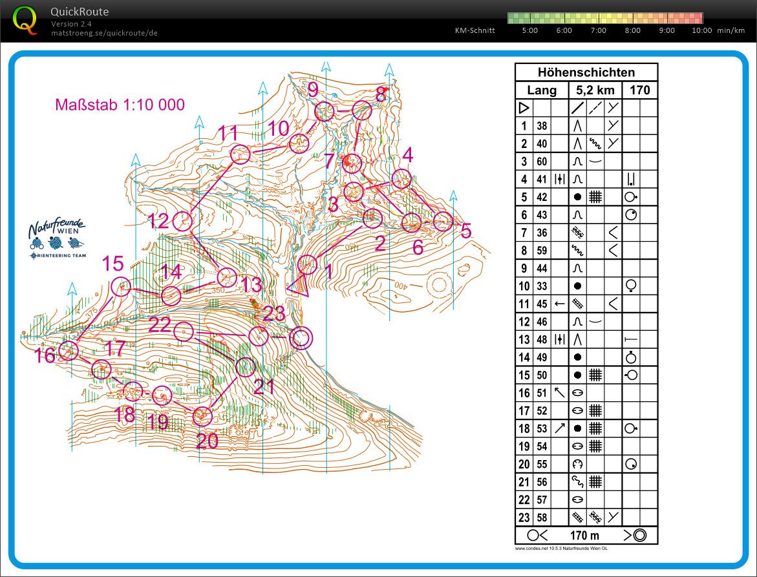Click the QuickRoute Q logo
The image size is (757, 577).
pyautogui.click(x=24, y=20)
